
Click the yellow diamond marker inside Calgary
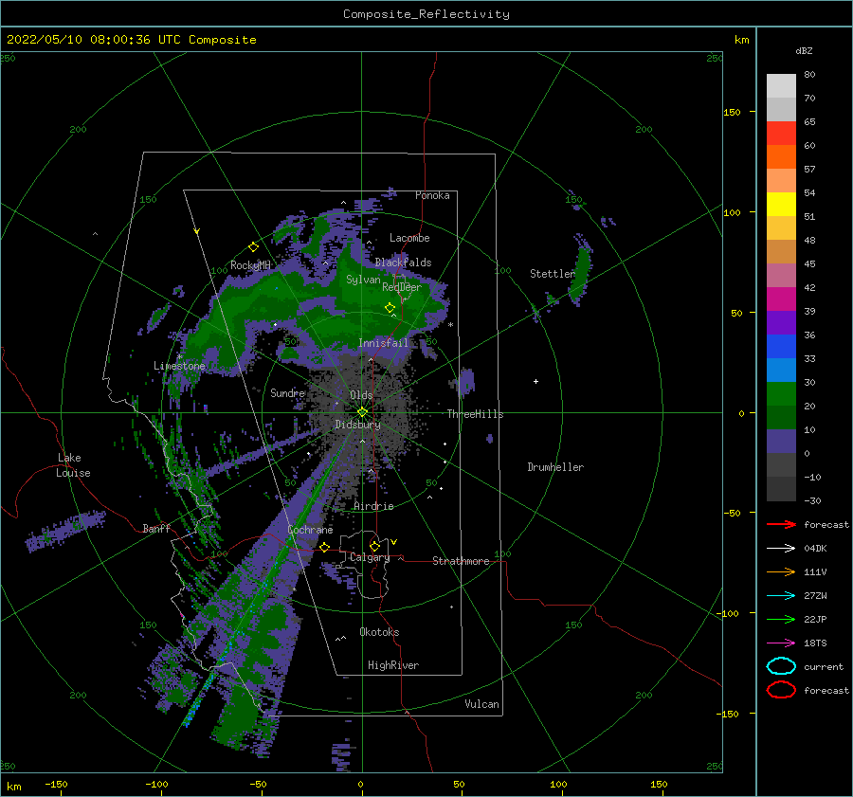[374, 546]
